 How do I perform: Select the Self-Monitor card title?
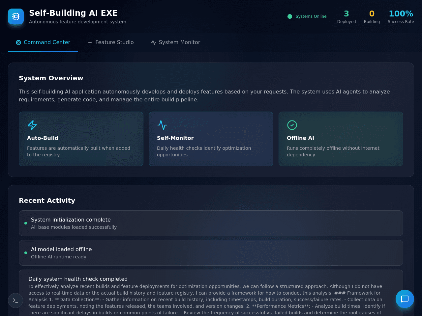(175, 138)
